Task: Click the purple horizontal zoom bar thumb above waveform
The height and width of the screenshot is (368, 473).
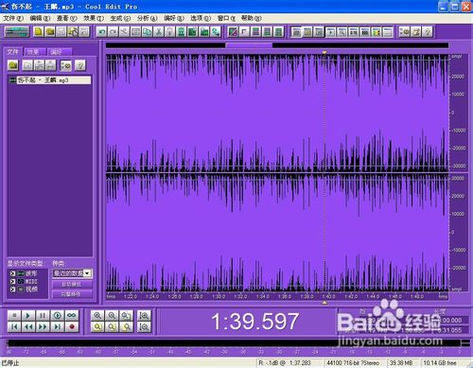Action: pyautogui.click(x=249, y=45)
